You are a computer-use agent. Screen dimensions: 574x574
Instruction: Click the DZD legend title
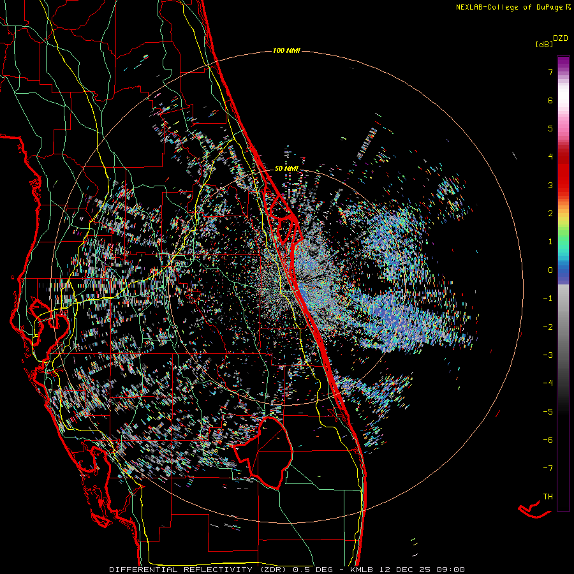tap(561, 38)
